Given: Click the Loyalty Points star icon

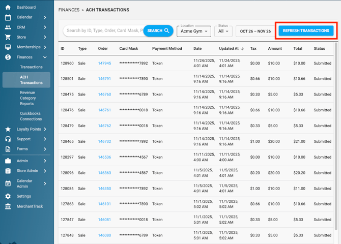Looking at the screenshot, I should 8,129.
